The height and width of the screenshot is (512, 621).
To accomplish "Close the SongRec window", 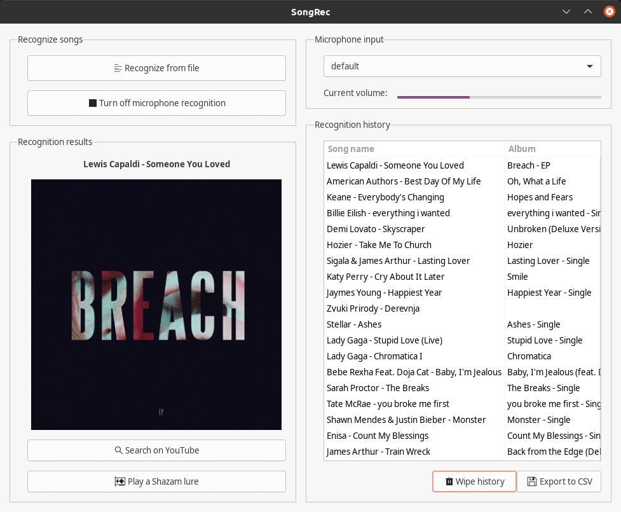I will [x=610, y=12].
